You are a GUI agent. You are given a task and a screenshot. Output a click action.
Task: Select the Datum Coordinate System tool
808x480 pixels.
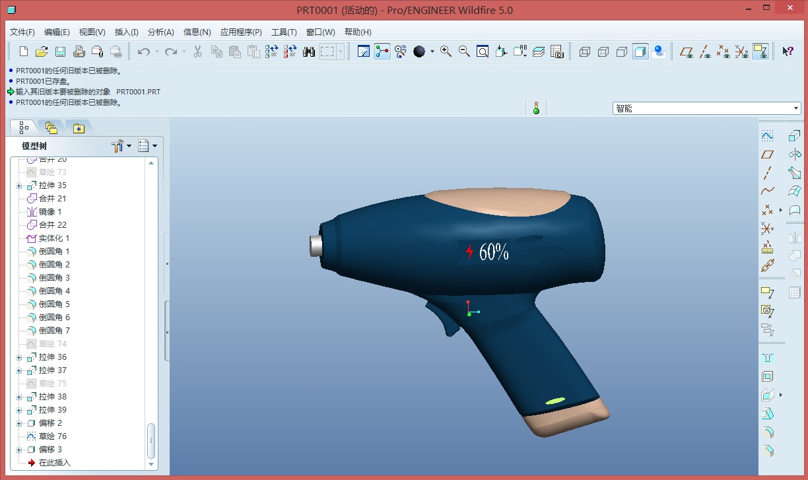tap(767, 228)
